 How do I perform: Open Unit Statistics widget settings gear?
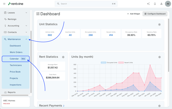coord(159,25)
